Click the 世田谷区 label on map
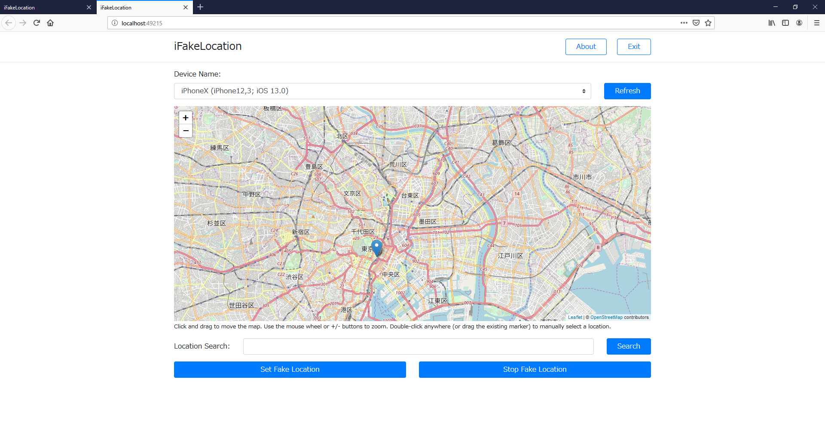This screenshot has width=825, height=447. coord(241,305)
